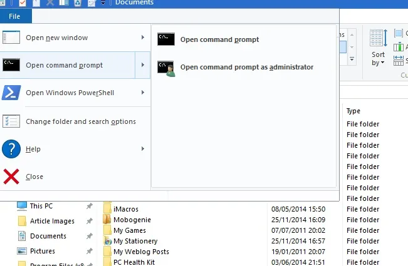Image resolution: width=408 pixels, height=266 pixels.
Task: Unpin Documents using its pin icon
Action: point(89,236)
